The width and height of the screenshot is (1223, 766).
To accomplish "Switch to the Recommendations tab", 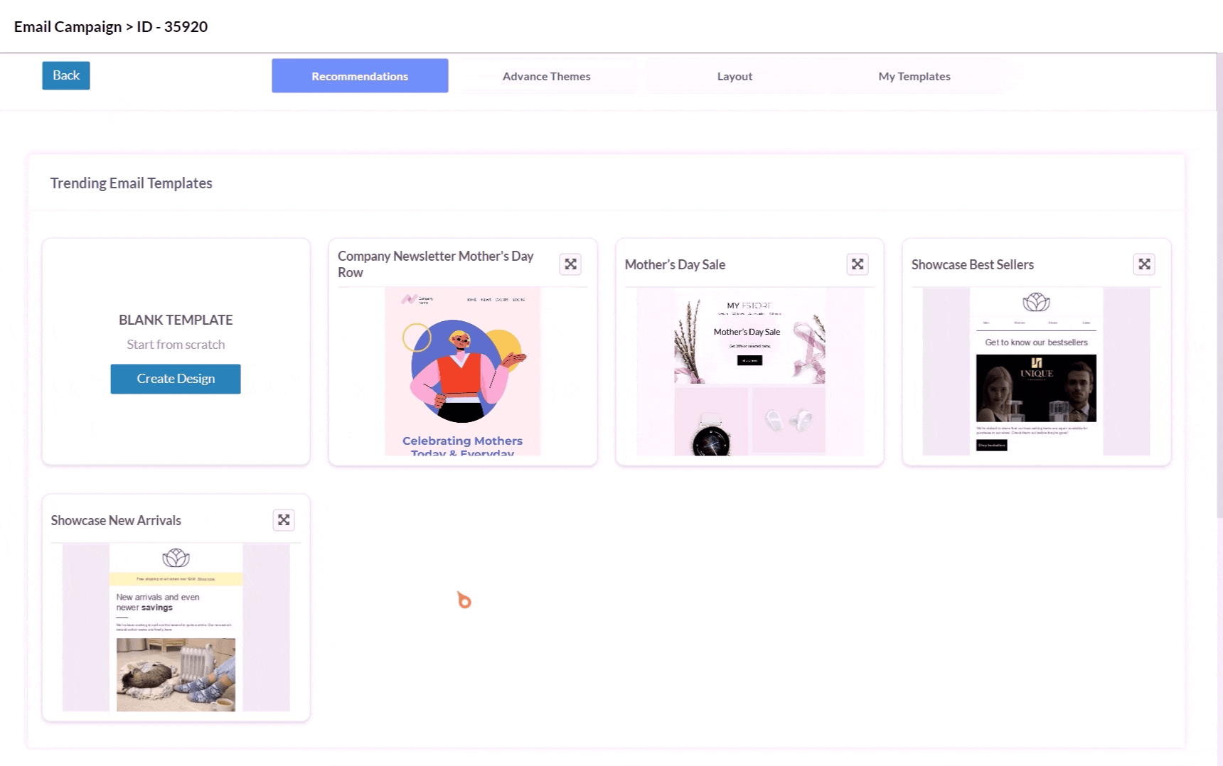I will (360, 76).
